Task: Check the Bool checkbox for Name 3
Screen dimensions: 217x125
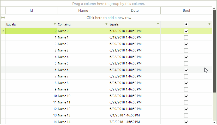Action: tap(186, 50)
